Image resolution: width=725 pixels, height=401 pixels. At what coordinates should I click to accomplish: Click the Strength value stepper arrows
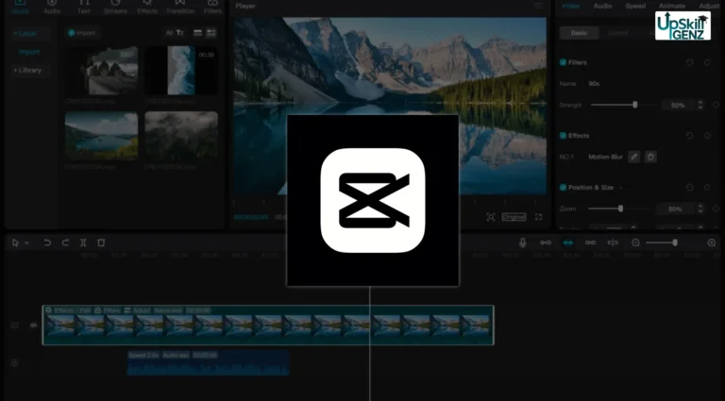(x=700, y=106)
